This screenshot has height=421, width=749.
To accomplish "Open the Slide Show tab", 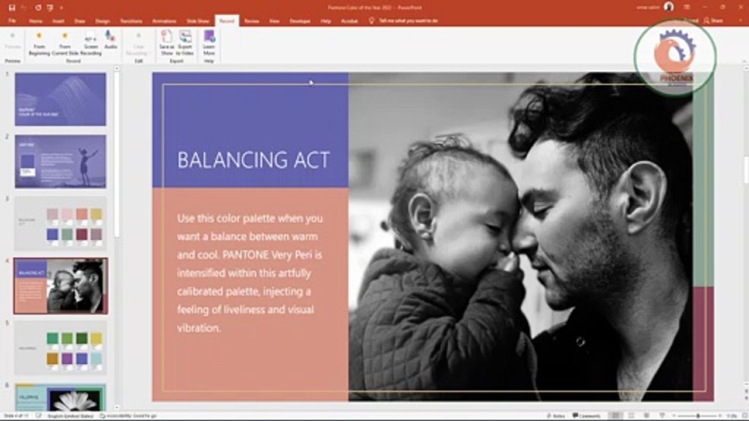I will coord(198,21).
